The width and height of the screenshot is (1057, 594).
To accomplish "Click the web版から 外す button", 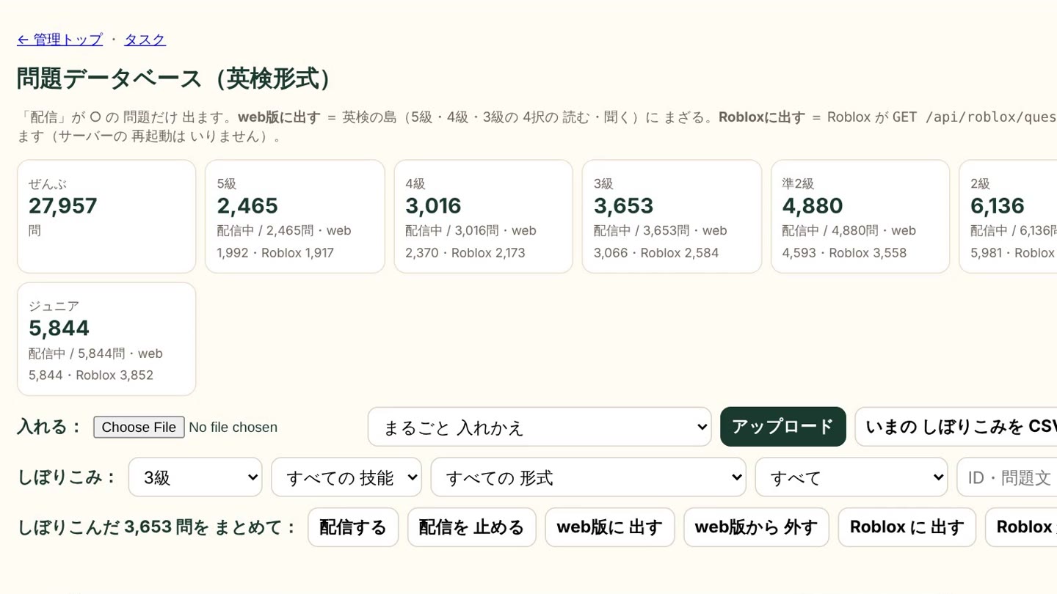I will coord(756,527).
